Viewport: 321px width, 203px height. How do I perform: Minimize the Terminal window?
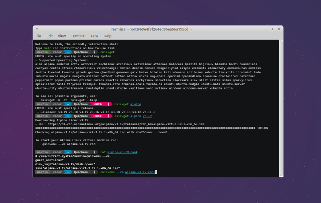click(x=266, y=29)
